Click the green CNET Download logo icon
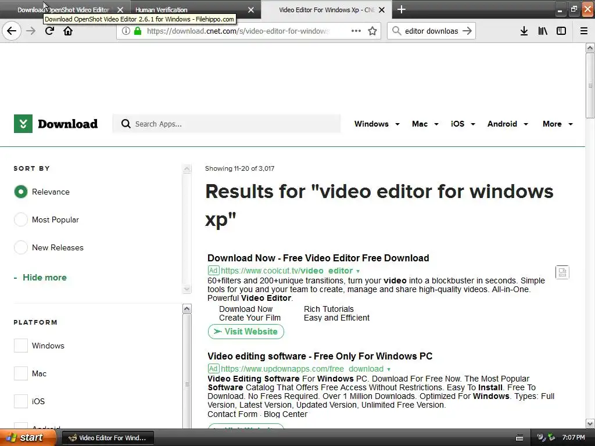This screenshot has width=595, height=446. point(23,124)
